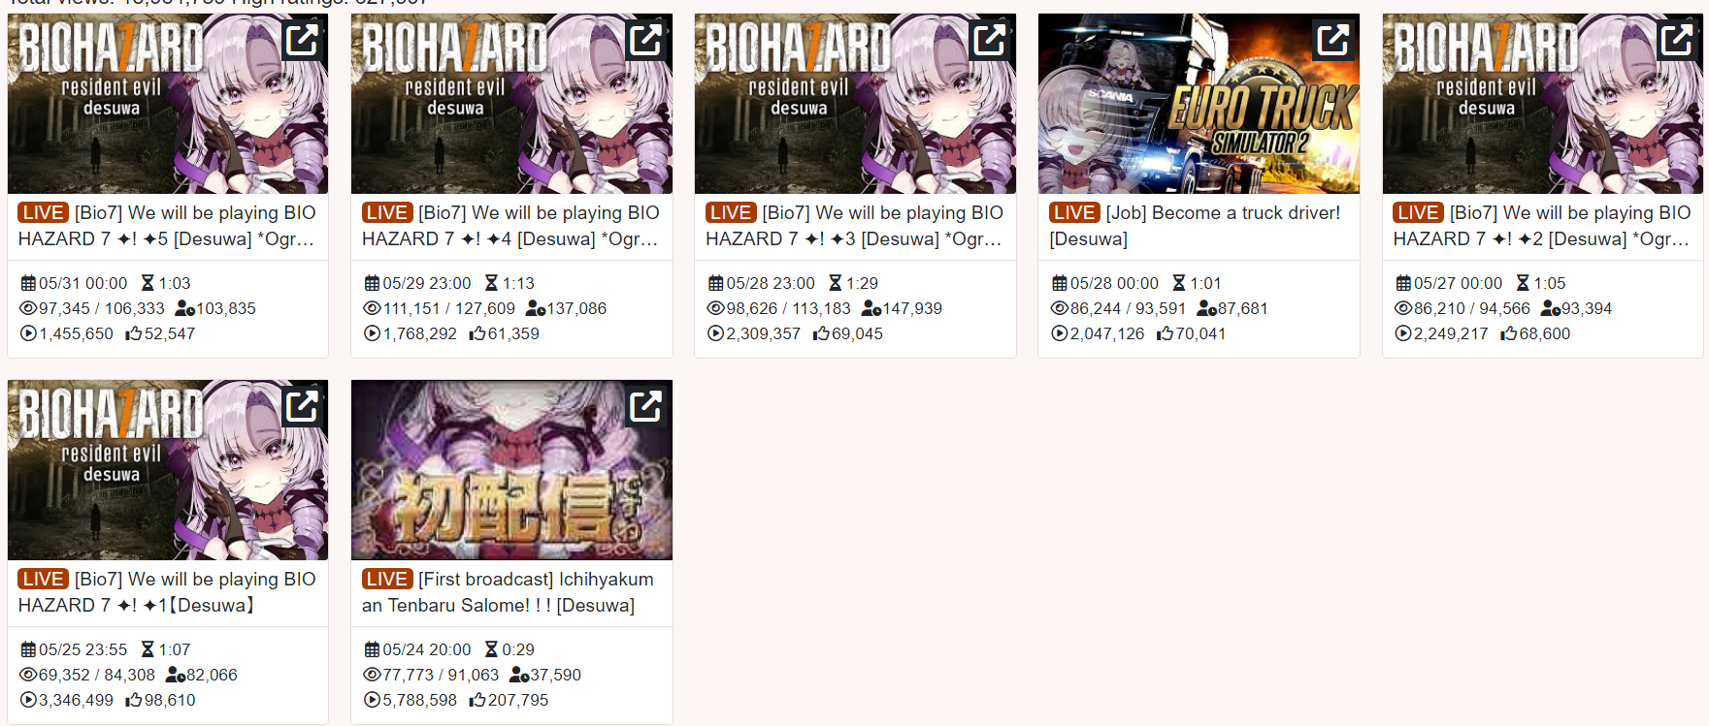Click the hourglass duration icon beside 1:29
1709x726 pixels.
pyautogui.click(x=835, y=283)
